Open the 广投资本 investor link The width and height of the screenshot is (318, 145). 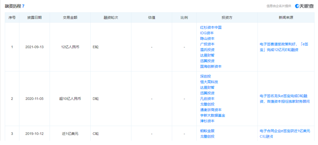click(x=207, y=44)
